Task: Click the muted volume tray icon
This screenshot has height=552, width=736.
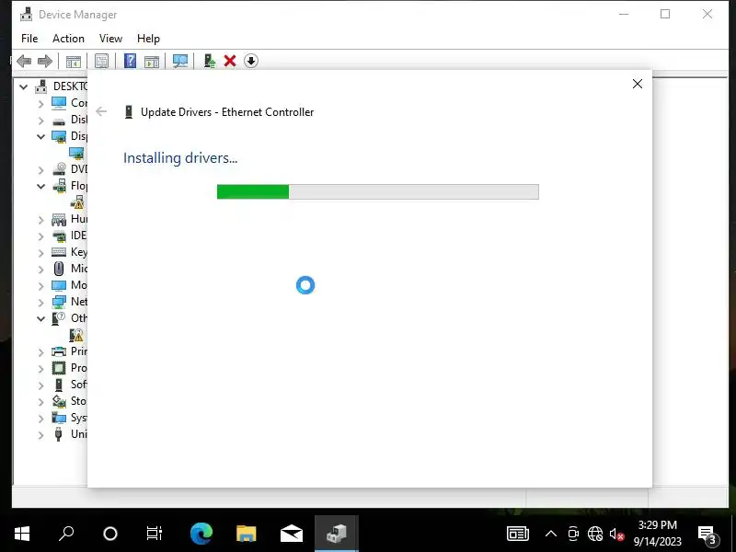Action: [x=616, y=534]
